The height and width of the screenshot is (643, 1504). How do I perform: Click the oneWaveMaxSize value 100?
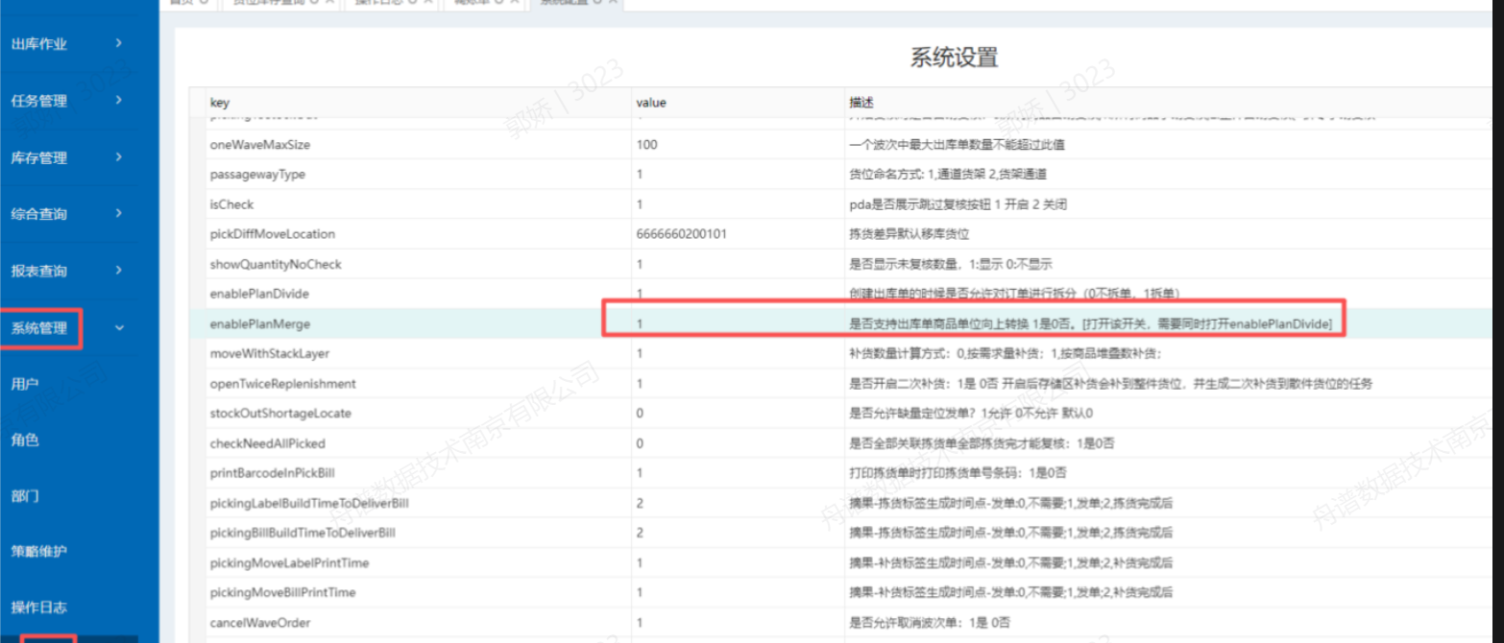[645, 145]
